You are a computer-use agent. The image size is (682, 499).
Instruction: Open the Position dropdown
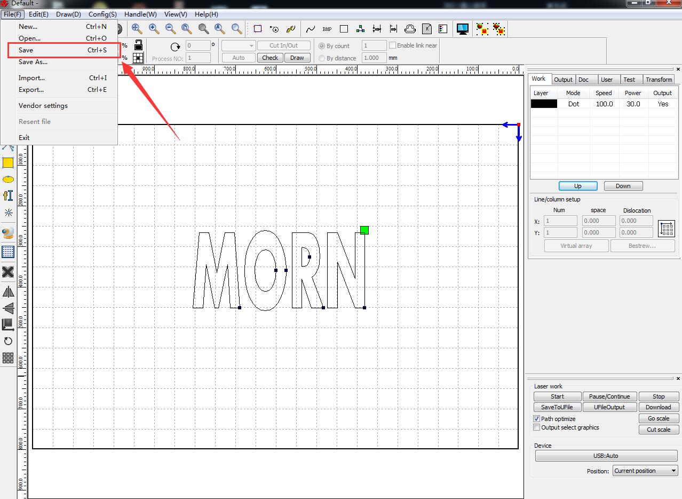(645, 471)
